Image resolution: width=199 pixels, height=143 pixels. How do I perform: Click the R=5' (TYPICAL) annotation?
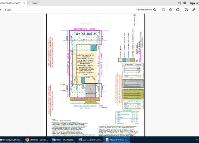103,106
